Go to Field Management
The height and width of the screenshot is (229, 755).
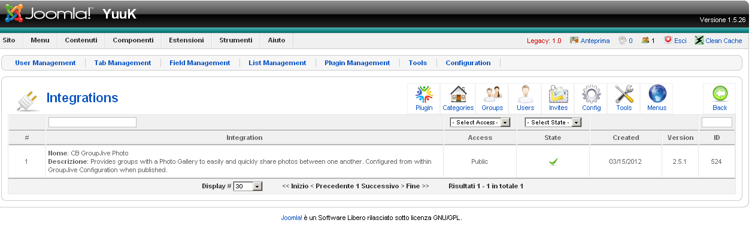200,63
